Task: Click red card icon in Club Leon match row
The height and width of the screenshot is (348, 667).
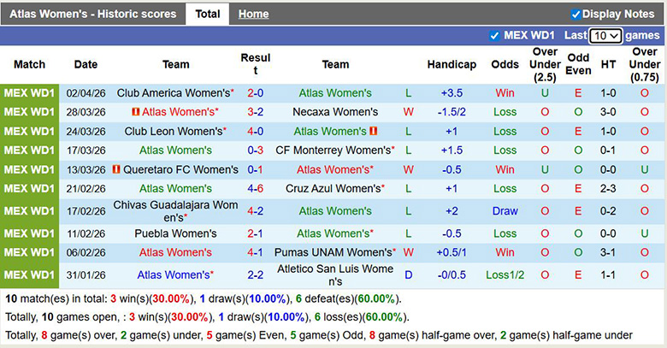Action: pyautogui.click(x=374, y=131)
